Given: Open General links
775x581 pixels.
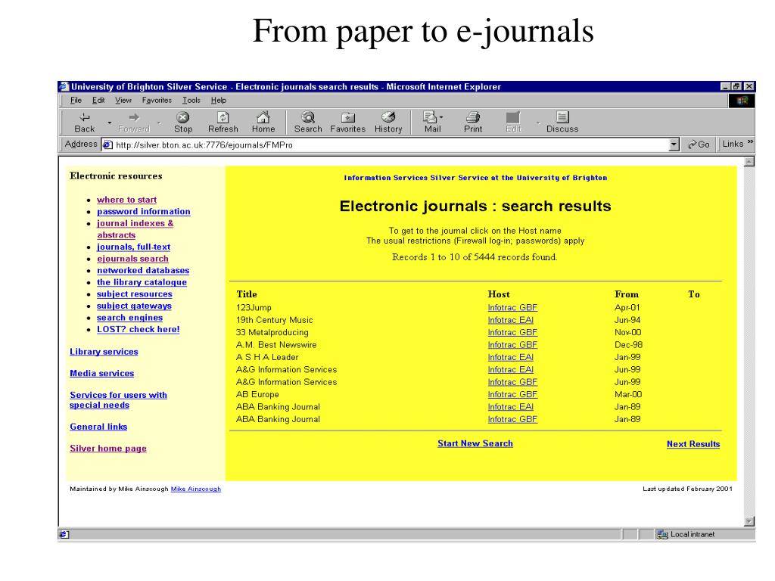Looking at the screenshot, I should (98, 427).
